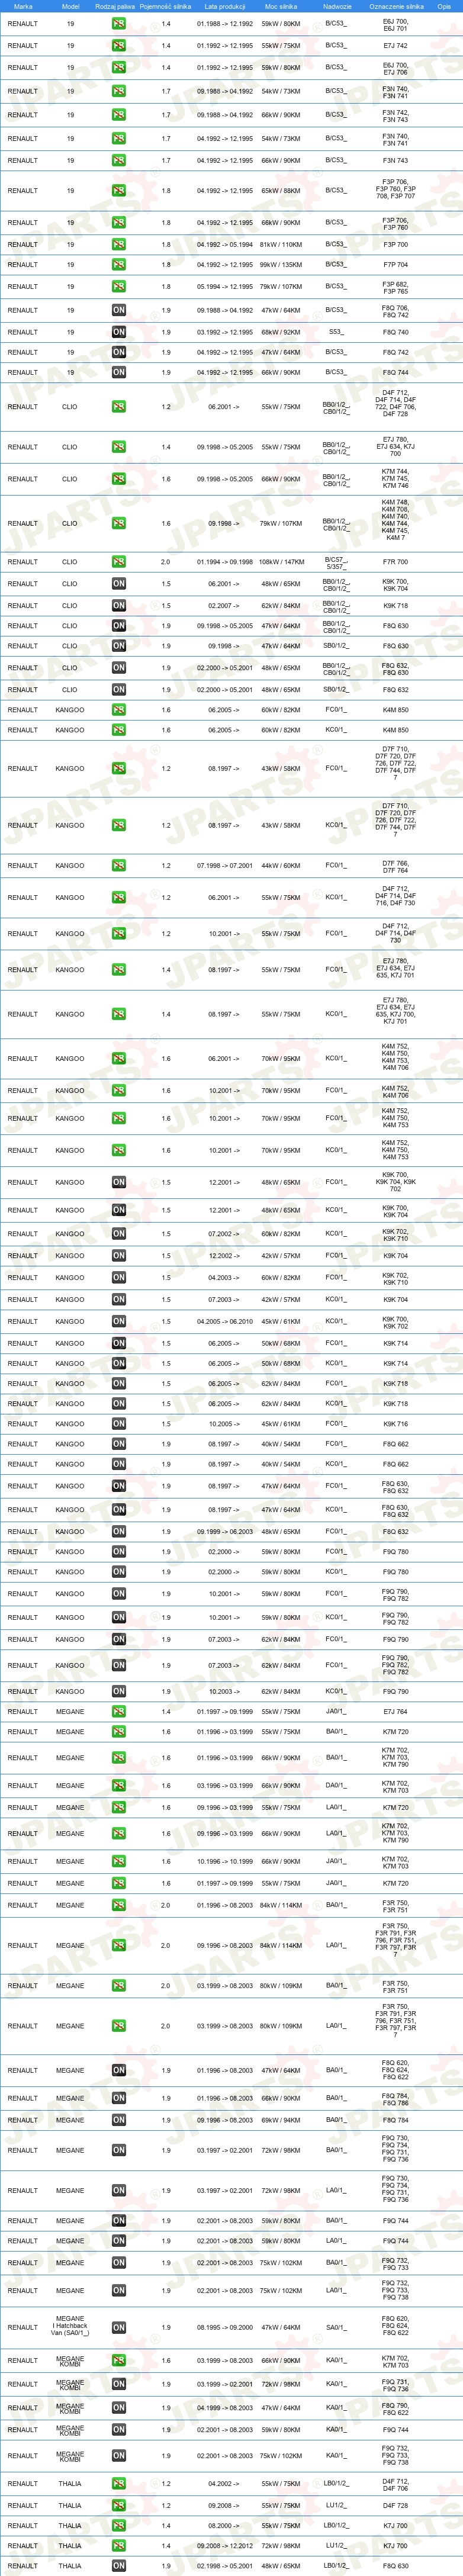Click the petrol icon in Megane E7J 764 row

click(x=118, y=1712)
